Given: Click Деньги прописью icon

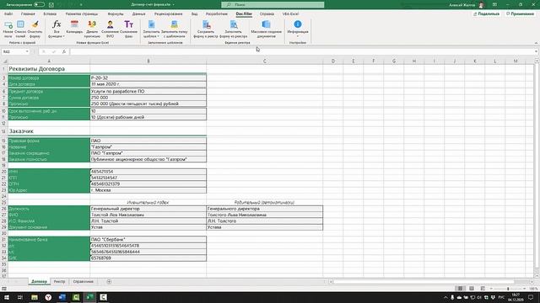Looking at the screenshot, I should point(92,29).
